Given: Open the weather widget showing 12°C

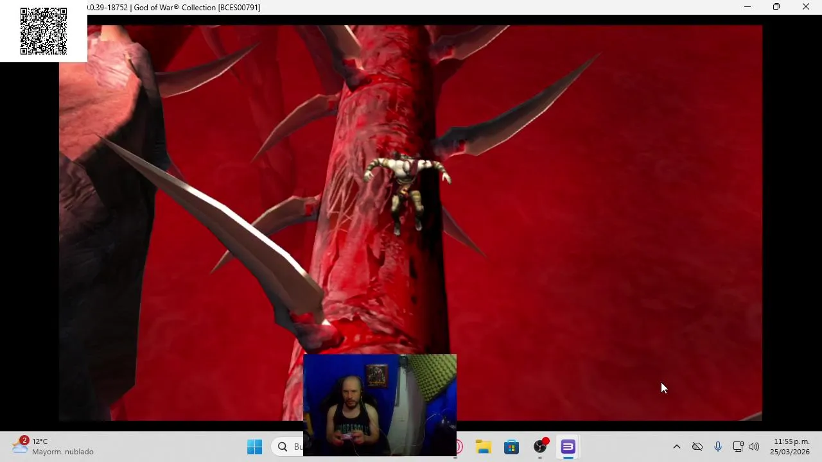Looking at the screenshot, I should 53,447.
